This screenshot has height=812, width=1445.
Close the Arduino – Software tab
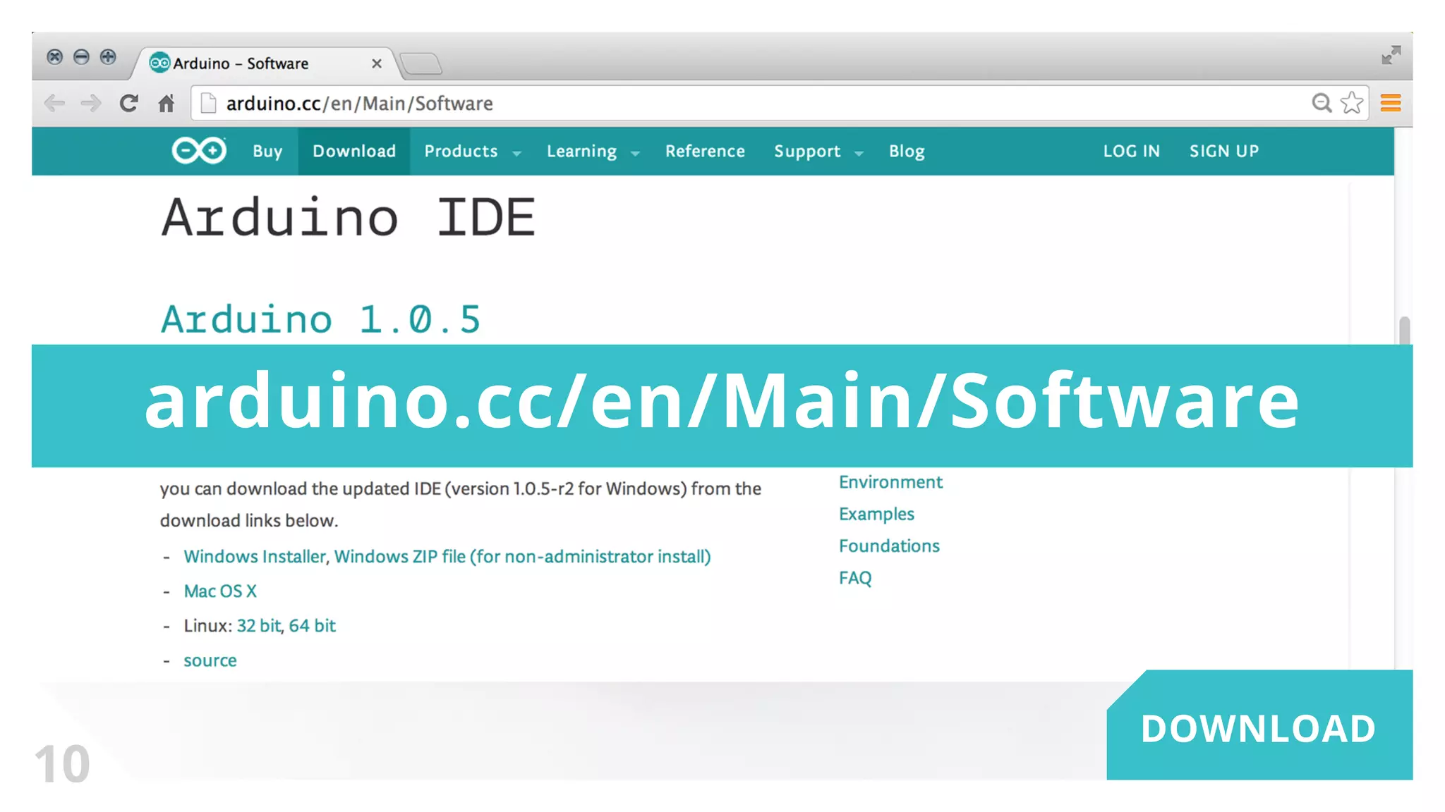pyautogui.click(x=377, y=63)
